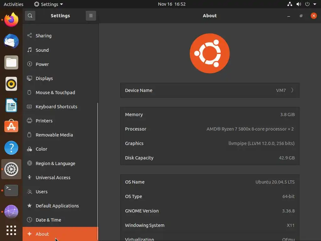
Task: Click the Sharing icon in sidebar
Action: 29,35
